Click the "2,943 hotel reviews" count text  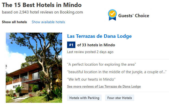[x=36, y=12]
